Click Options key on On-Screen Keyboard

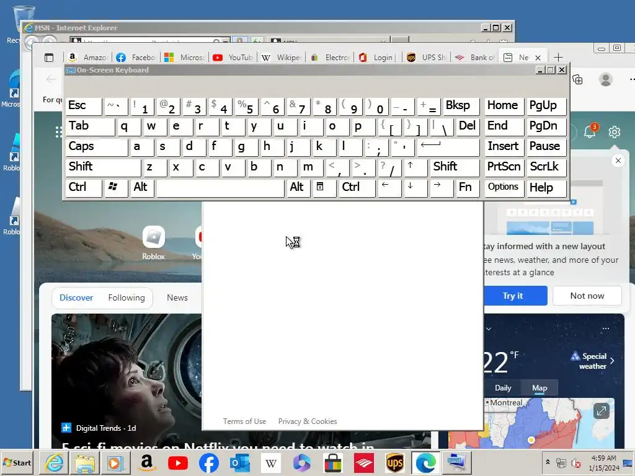(x=504, y=187)
